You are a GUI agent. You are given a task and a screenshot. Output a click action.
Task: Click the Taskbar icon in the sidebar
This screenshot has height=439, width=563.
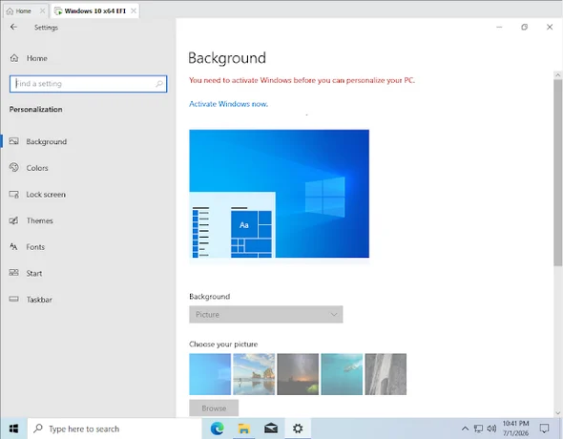pos(13,299)
